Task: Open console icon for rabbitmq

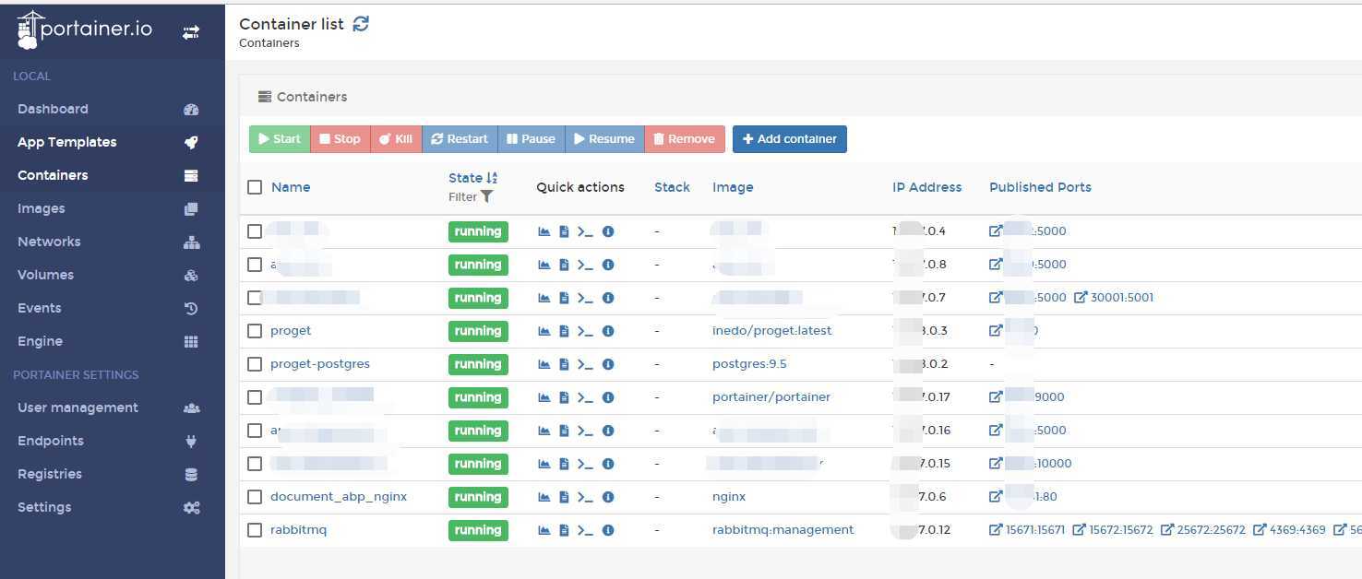Action: [x=585, y=530]
